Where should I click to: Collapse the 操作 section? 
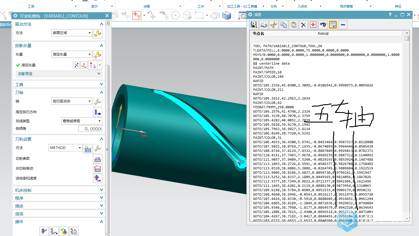tap(101, 222)
